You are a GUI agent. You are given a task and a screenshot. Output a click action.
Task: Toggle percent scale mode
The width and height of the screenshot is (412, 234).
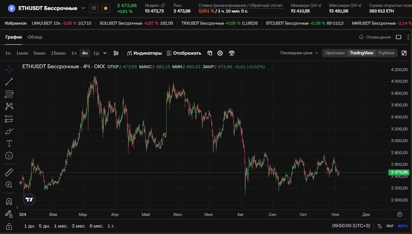(x=379, y=226)
